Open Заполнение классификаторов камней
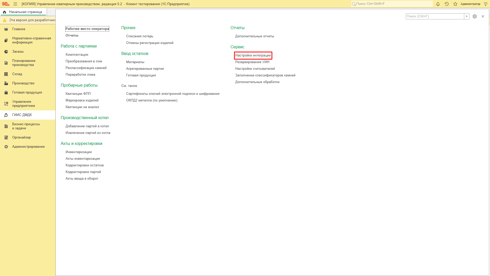This screenshot has width=490, height=276. (265, 75)
